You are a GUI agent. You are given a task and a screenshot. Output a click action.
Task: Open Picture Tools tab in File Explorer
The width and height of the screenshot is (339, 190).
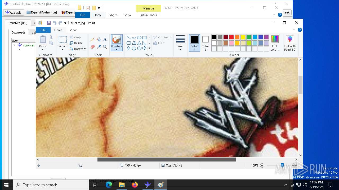(x=148, y=15)
